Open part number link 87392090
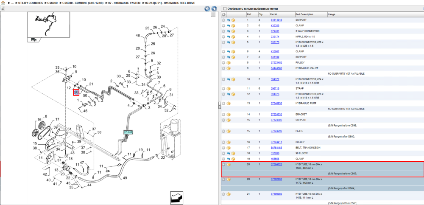 coord(276,179)
